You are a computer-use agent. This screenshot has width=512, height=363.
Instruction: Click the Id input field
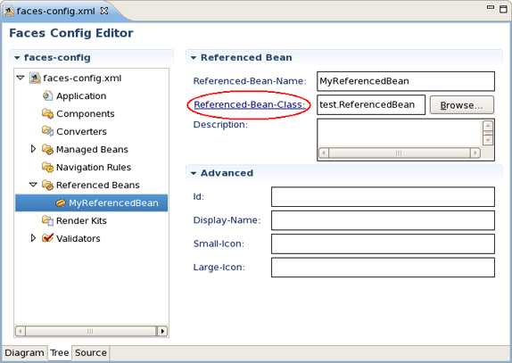383,197
